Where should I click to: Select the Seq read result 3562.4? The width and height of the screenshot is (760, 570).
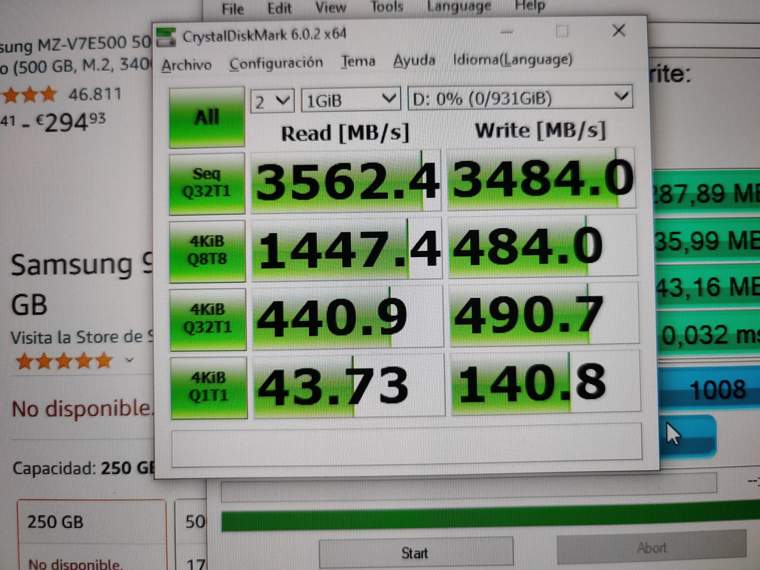[346, 181]
